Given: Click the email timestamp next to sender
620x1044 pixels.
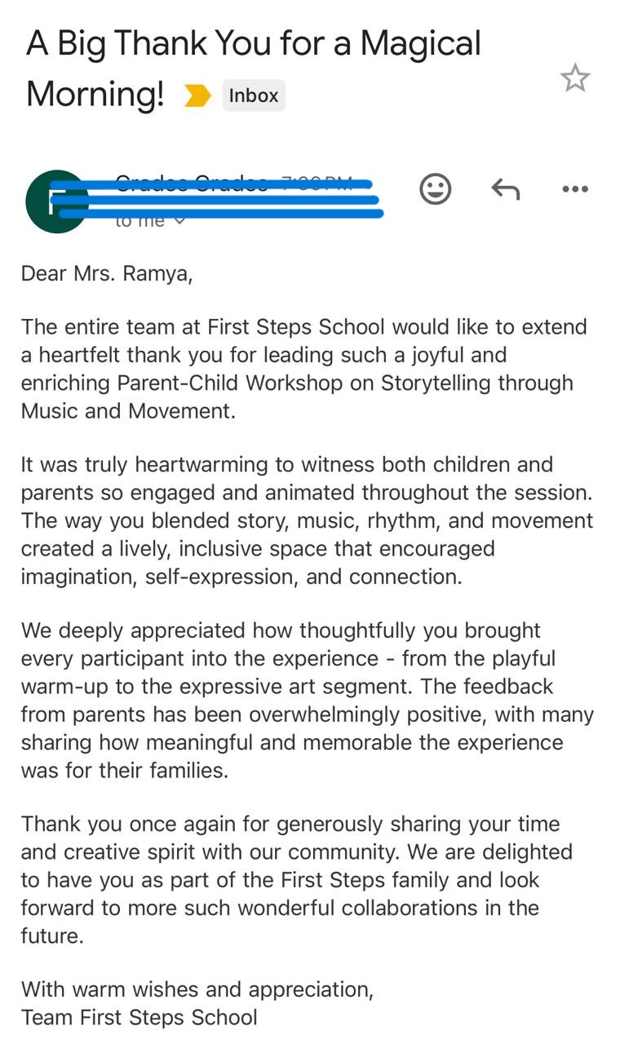Looking at the screenshot, I should [318, 183].
